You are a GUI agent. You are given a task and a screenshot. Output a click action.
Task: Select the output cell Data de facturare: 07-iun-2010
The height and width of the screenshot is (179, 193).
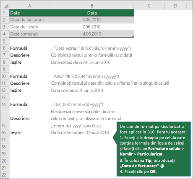coord(80,132)
